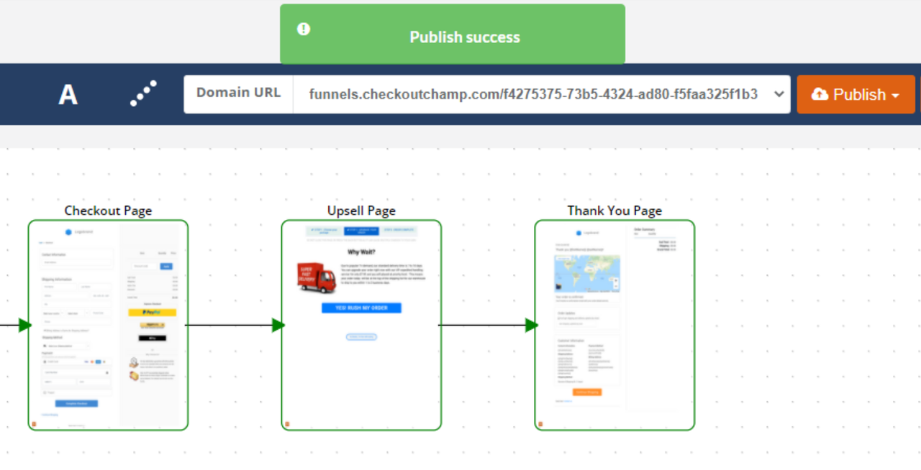The width and height of the screenshot is (921, 470).
Task: Click the Thank You Page title label
Action: pyautogui.click(x=614, y=211)
